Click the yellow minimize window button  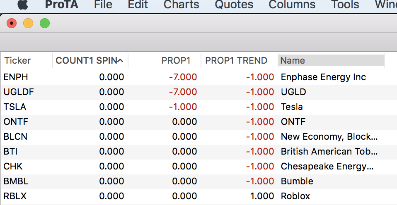[x=28, y=23]
